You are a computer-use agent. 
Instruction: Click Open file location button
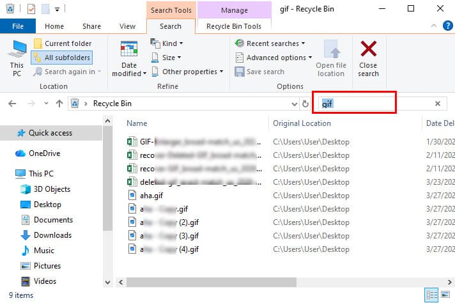pyautogui.click(x=331, y=58)
